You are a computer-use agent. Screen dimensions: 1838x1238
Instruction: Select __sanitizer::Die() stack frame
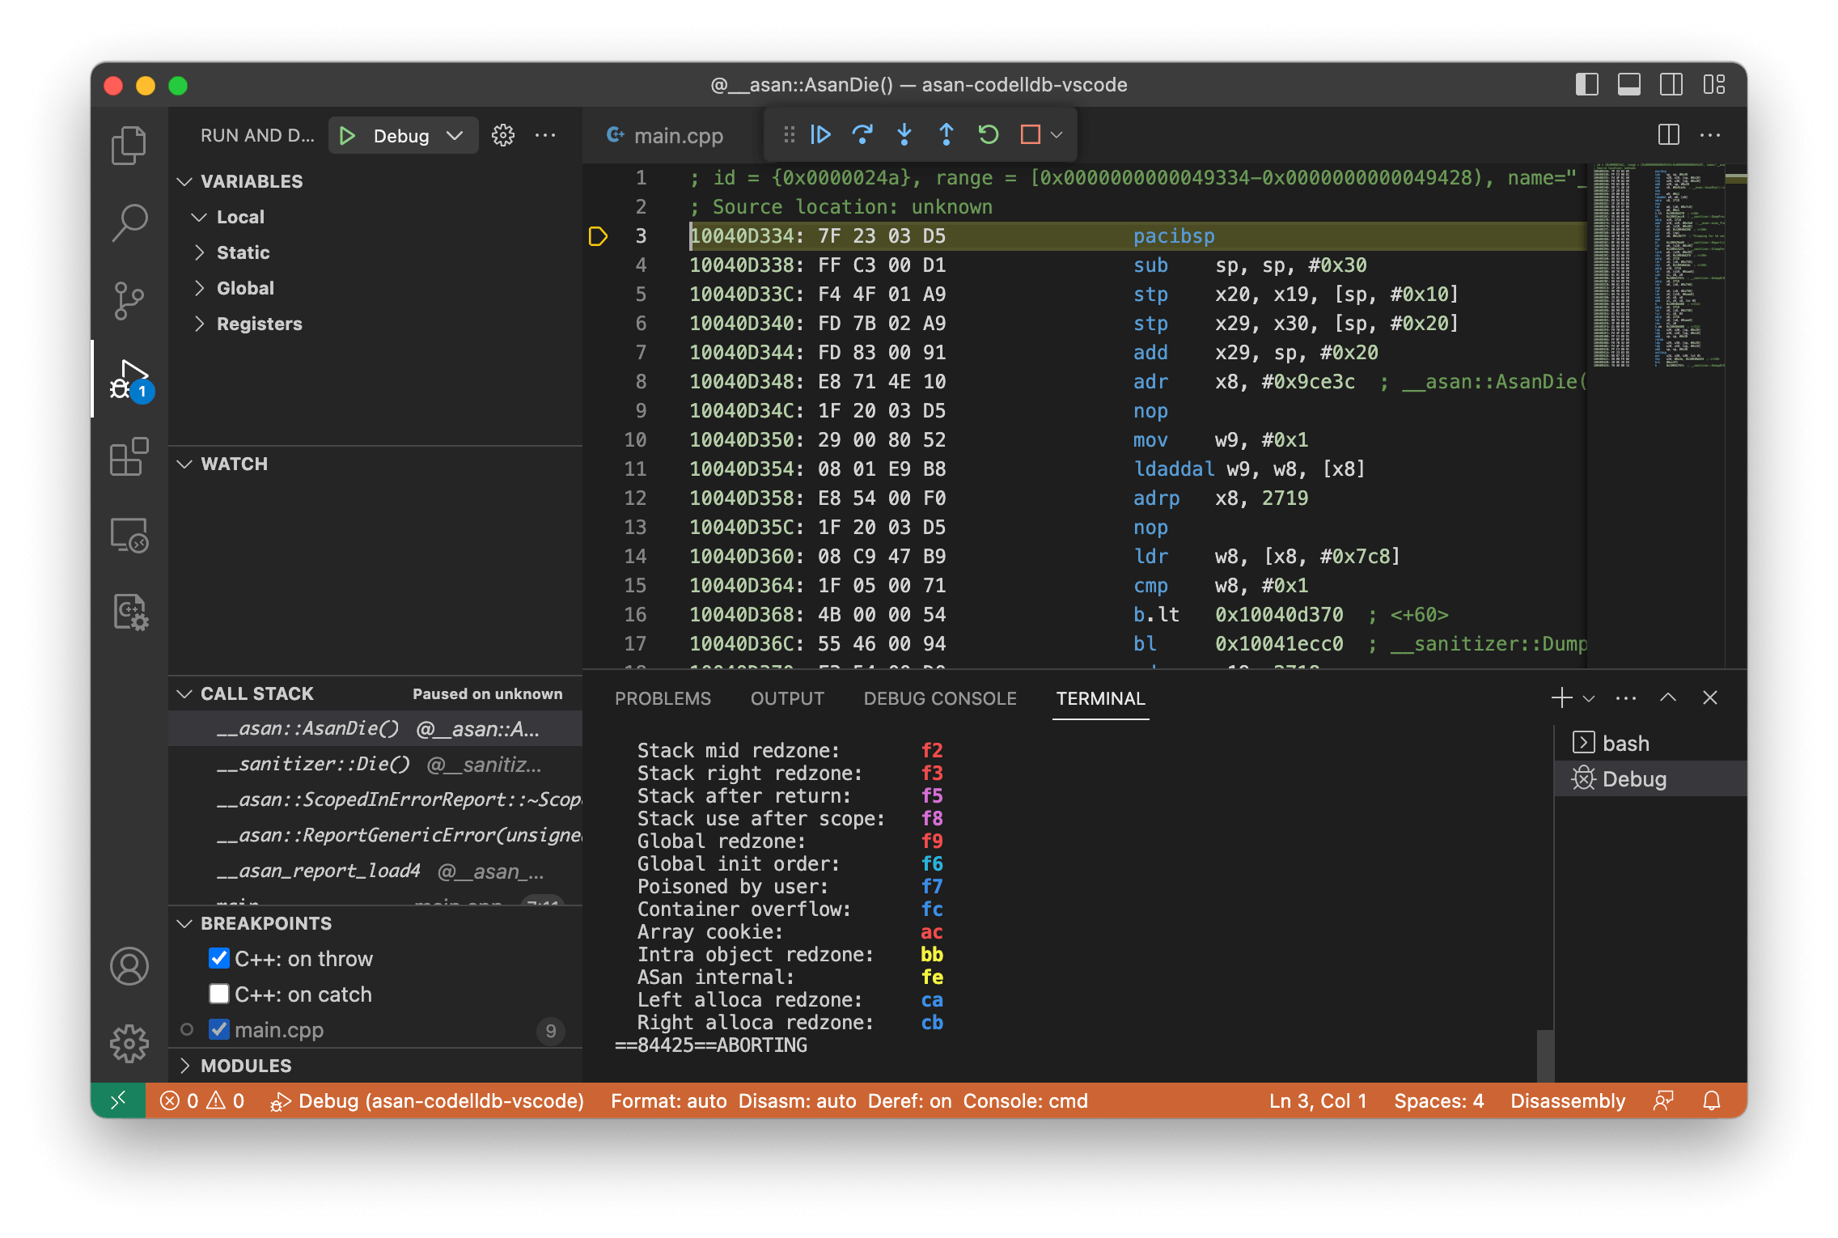click(375, 765)
